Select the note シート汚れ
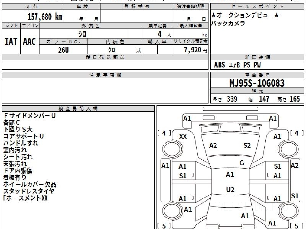Screen dimensions: 306x229 [x=18, y=157]
